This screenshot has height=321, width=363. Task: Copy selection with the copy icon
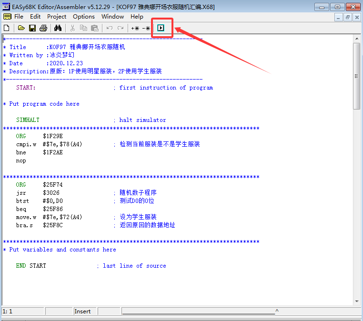pos(83,28)
